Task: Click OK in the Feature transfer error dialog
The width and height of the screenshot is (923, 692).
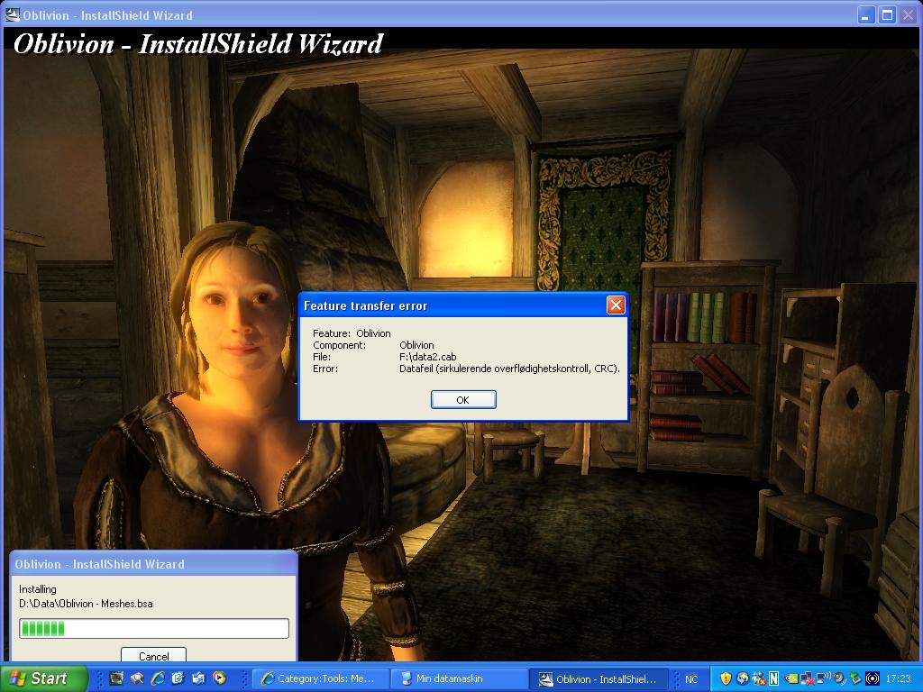Action: pos(463,399)
